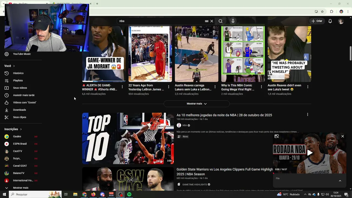The height and width of the screenshot is (198, 352).
Task: Close the miniplayer
Action: 343,136
